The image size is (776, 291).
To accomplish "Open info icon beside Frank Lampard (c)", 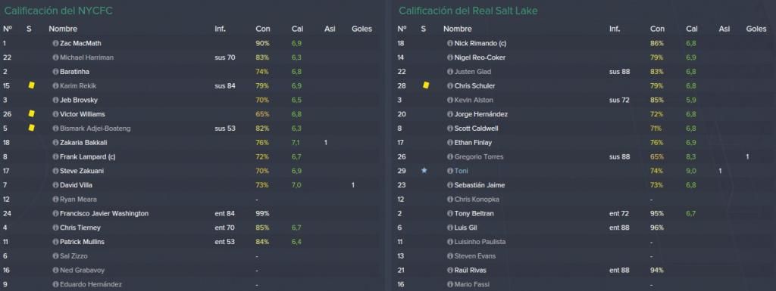I will (55, 157).
